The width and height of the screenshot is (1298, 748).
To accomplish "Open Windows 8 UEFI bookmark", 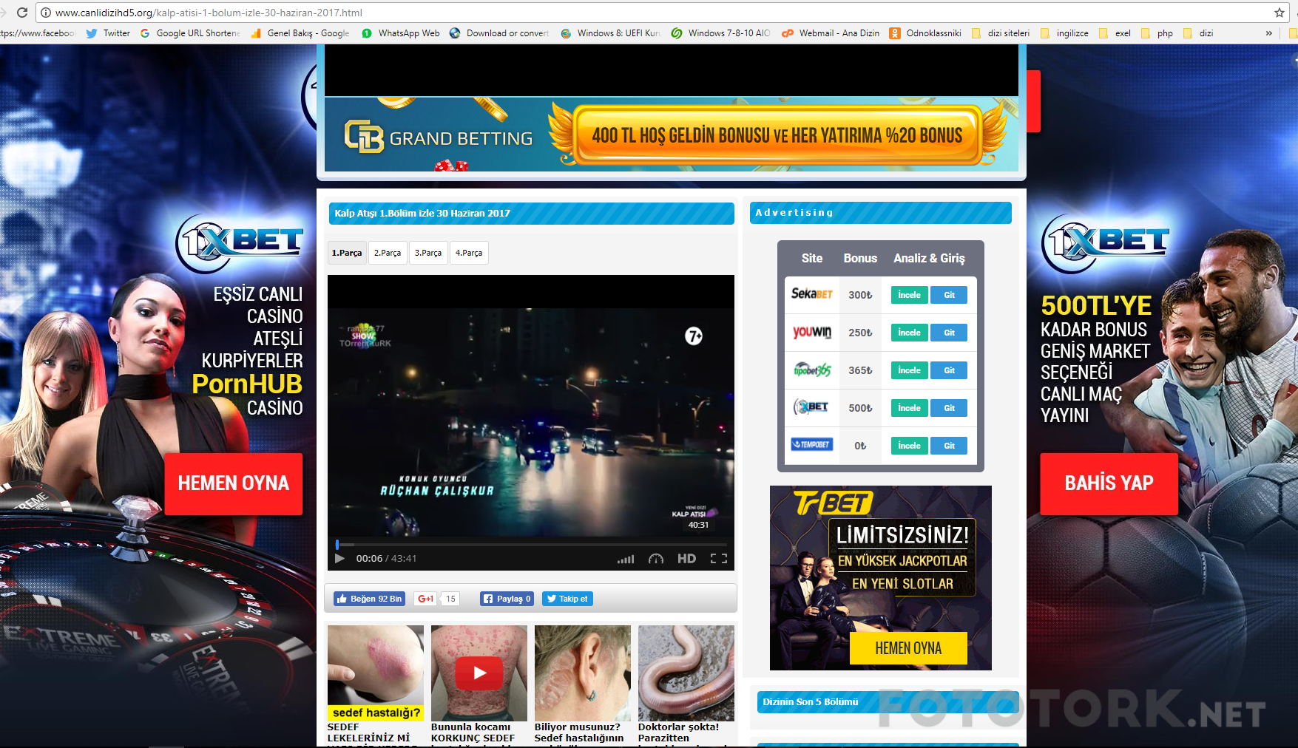I will pyautogui.click(x=611, y=33).
